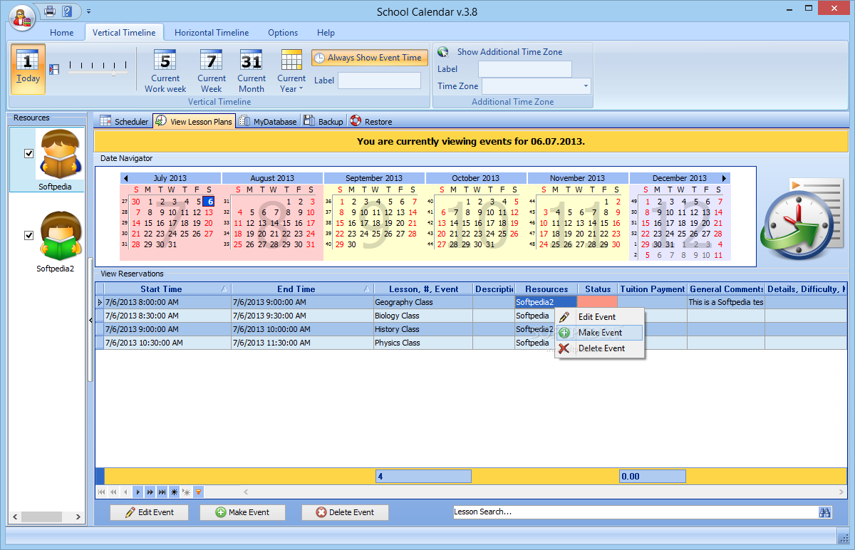Open the Time Zone combo box

537,86
